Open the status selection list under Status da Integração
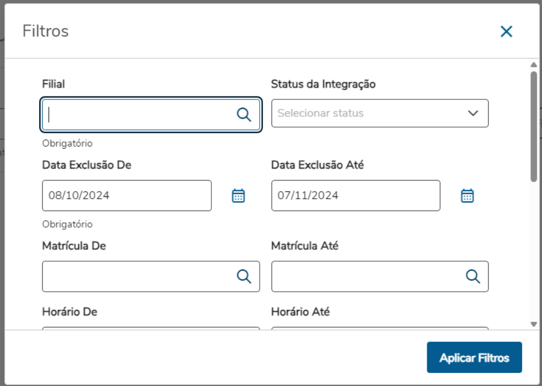The image size is (542, 386). 380,113
